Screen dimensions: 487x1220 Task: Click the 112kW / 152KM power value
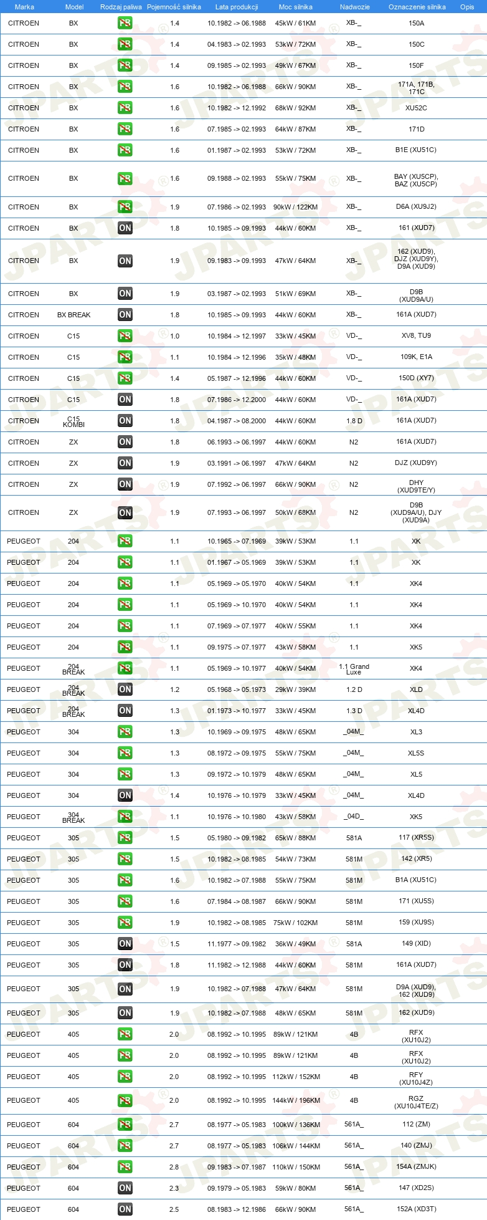(x=296, y=1077)
